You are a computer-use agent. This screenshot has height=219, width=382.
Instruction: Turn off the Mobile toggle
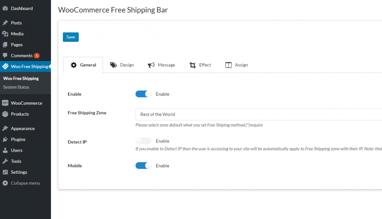click(143, 165)
